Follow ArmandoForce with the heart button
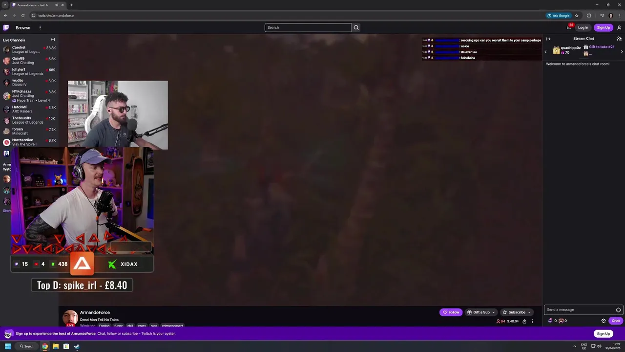The width and height of the screenshot is (625, 352). coord(451,312)
